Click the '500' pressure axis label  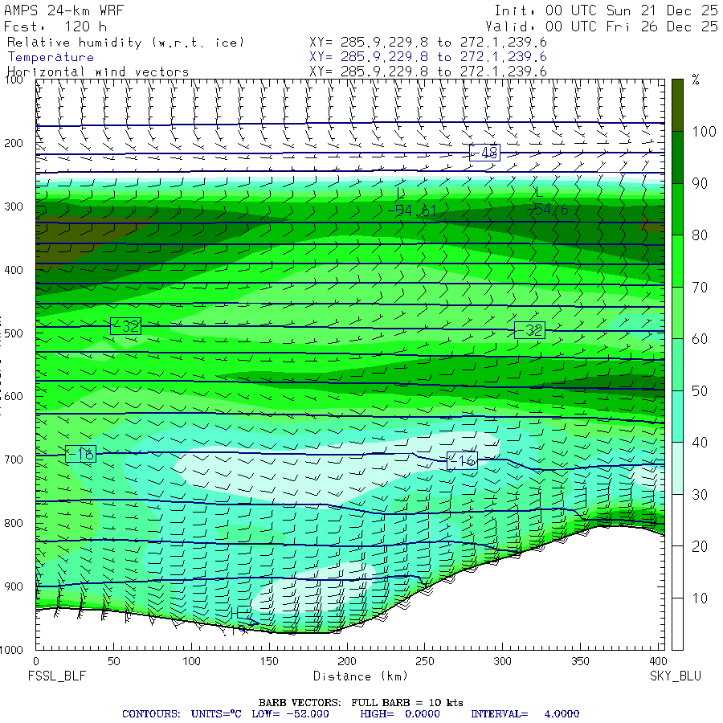[x=14, y=333]
